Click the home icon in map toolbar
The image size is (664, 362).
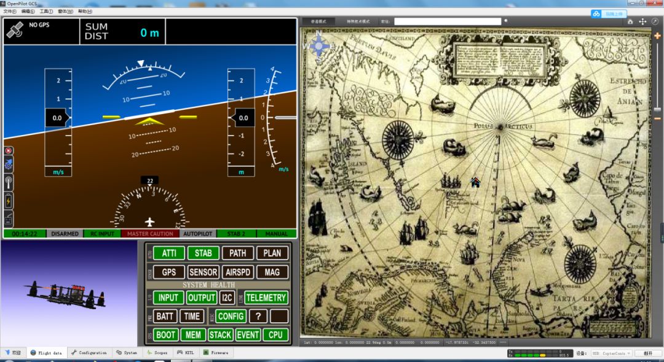click(x=630, y=21)
